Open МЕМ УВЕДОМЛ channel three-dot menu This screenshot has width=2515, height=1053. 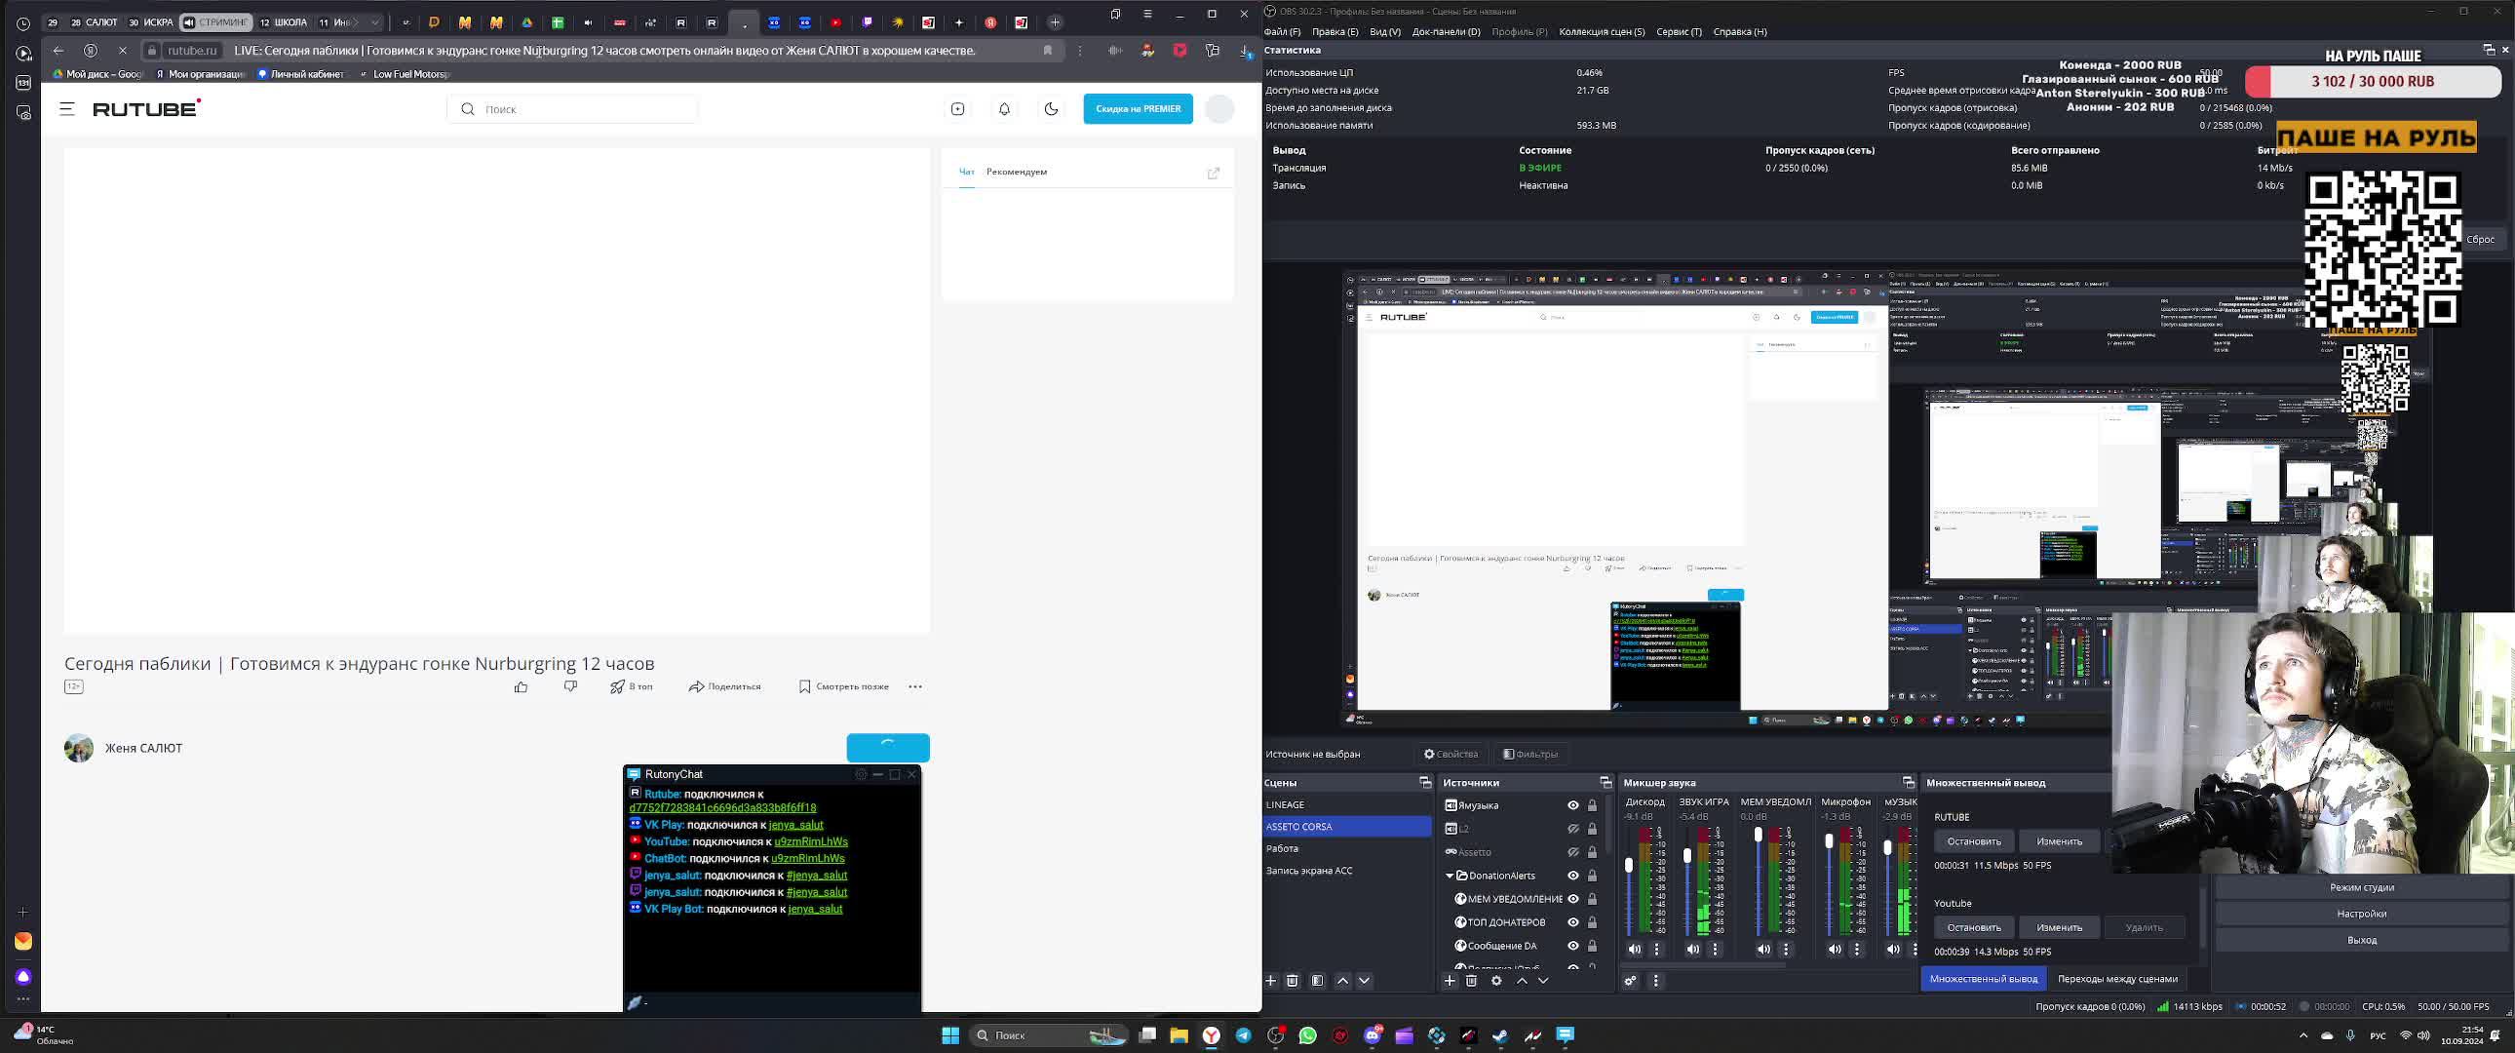[1787, 950]
